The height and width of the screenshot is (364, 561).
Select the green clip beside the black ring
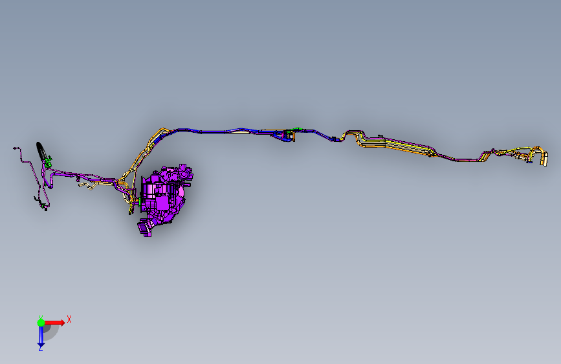(x=48, y=161)
